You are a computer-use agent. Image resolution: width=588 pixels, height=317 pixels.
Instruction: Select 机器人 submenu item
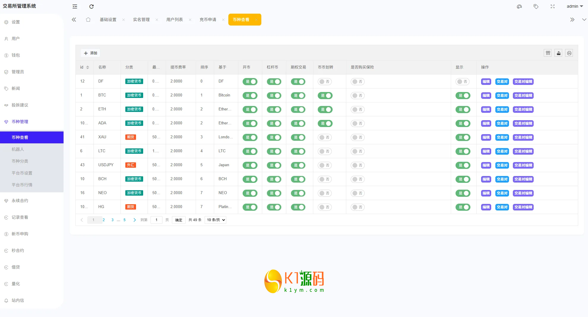tap(32, 149)
